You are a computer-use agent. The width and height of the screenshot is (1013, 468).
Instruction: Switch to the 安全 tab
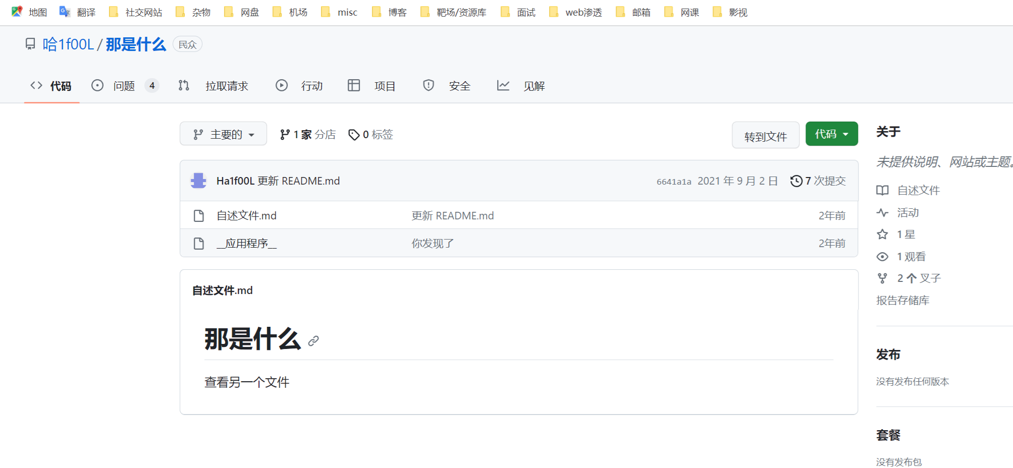click(447, 86)
